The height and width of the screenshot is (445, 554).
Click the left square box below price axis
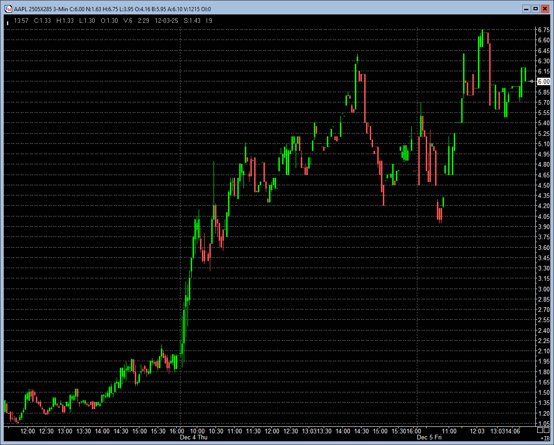[x=540, y=431]
